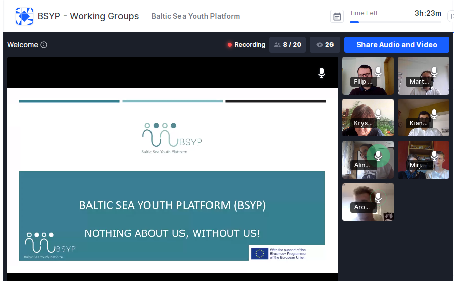Click microphone icon on Mart's video
This screenshot has height=281, width=454.
434,72
